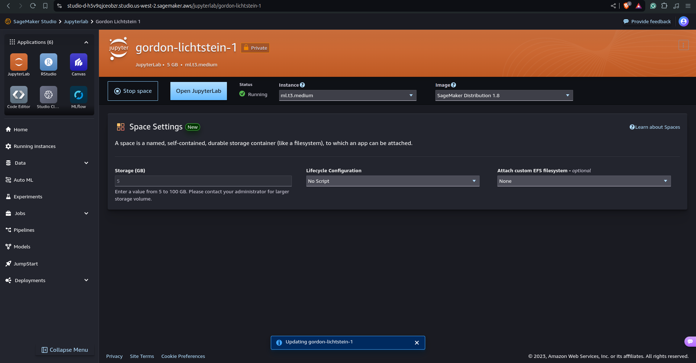Screen dimensions: 696x363
Task: Click Provide feedback link
Action: click(x=647, y=21)
